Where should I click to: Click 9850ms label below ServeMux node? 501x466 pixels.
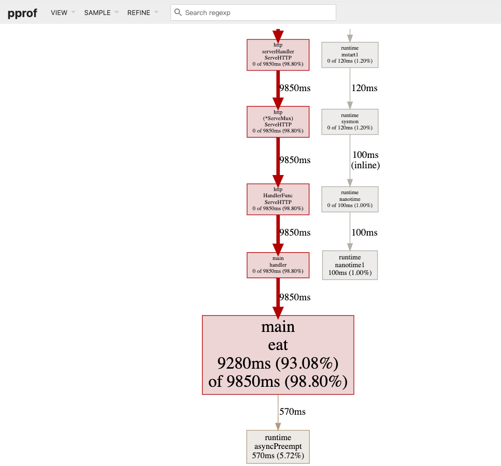295,160
